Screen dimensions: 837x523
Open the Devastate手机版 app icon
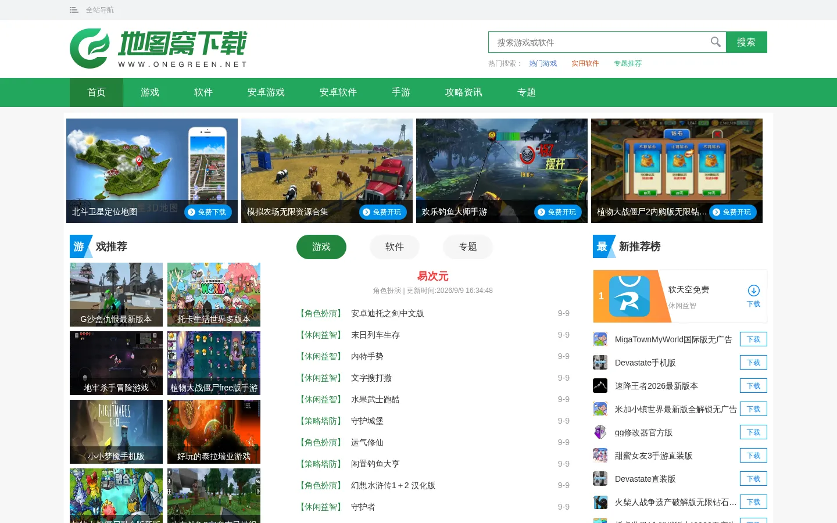(x=600, y=363)
